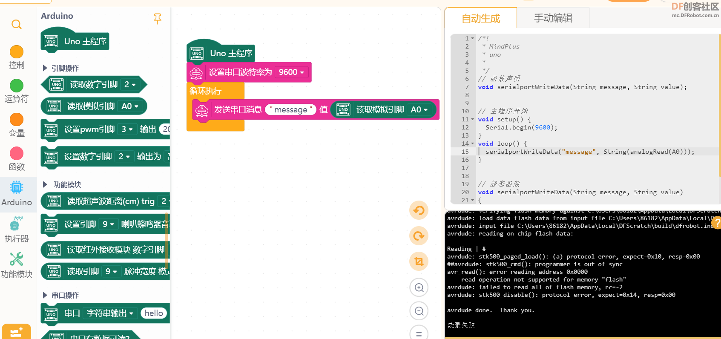721x339 pixels.
Task: Click line number 20 in code gutter
Action: pos(465,192)
